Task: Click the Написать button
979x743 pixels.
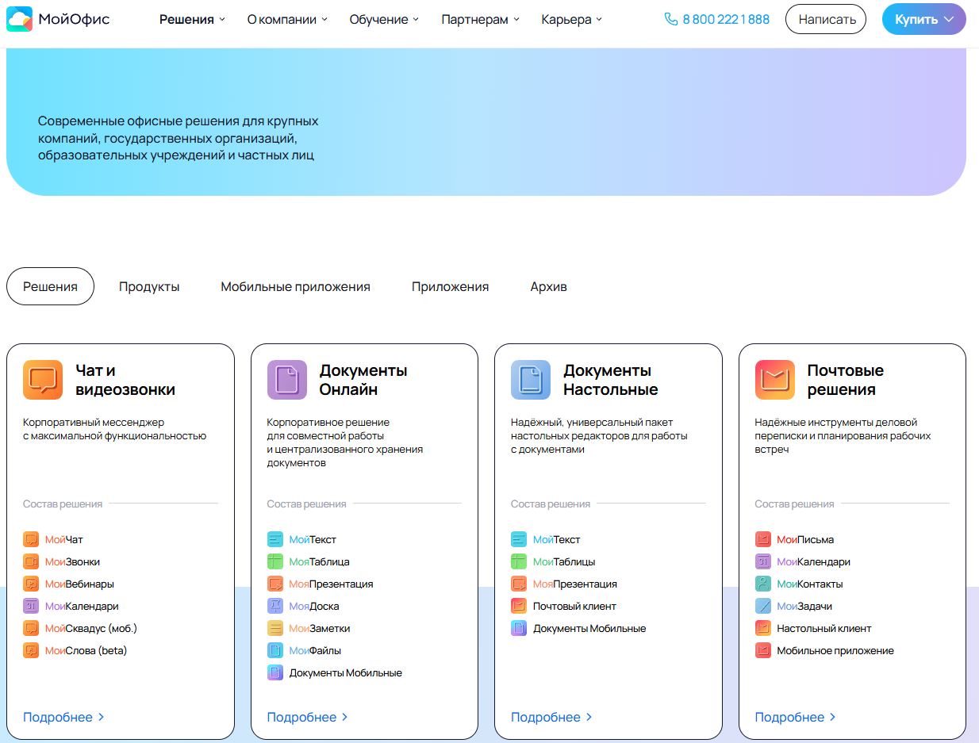Action: (827, 19)
